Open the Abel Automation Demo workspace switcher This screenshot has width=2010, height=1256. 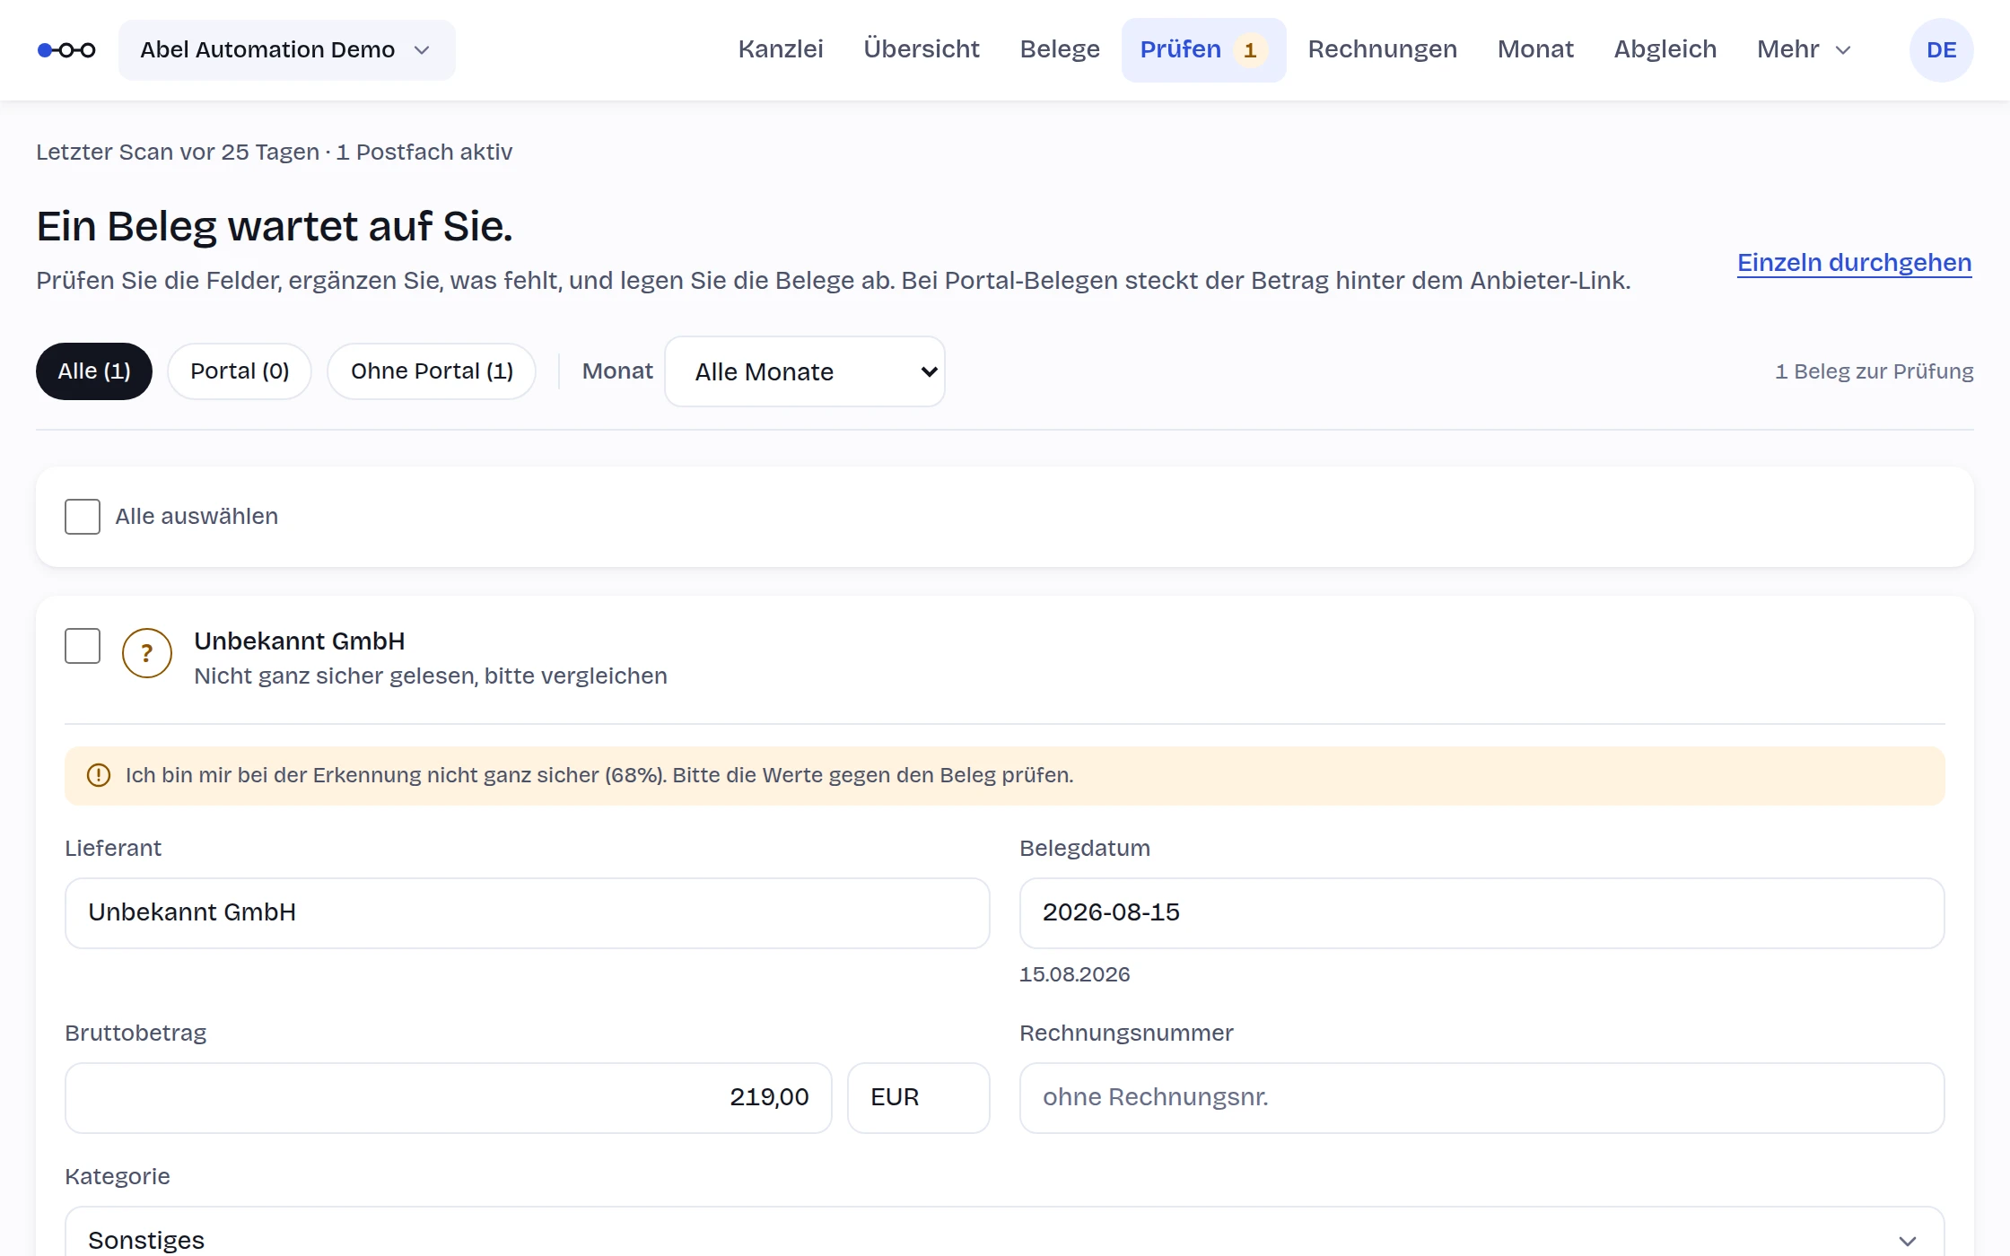click(287, 50)
